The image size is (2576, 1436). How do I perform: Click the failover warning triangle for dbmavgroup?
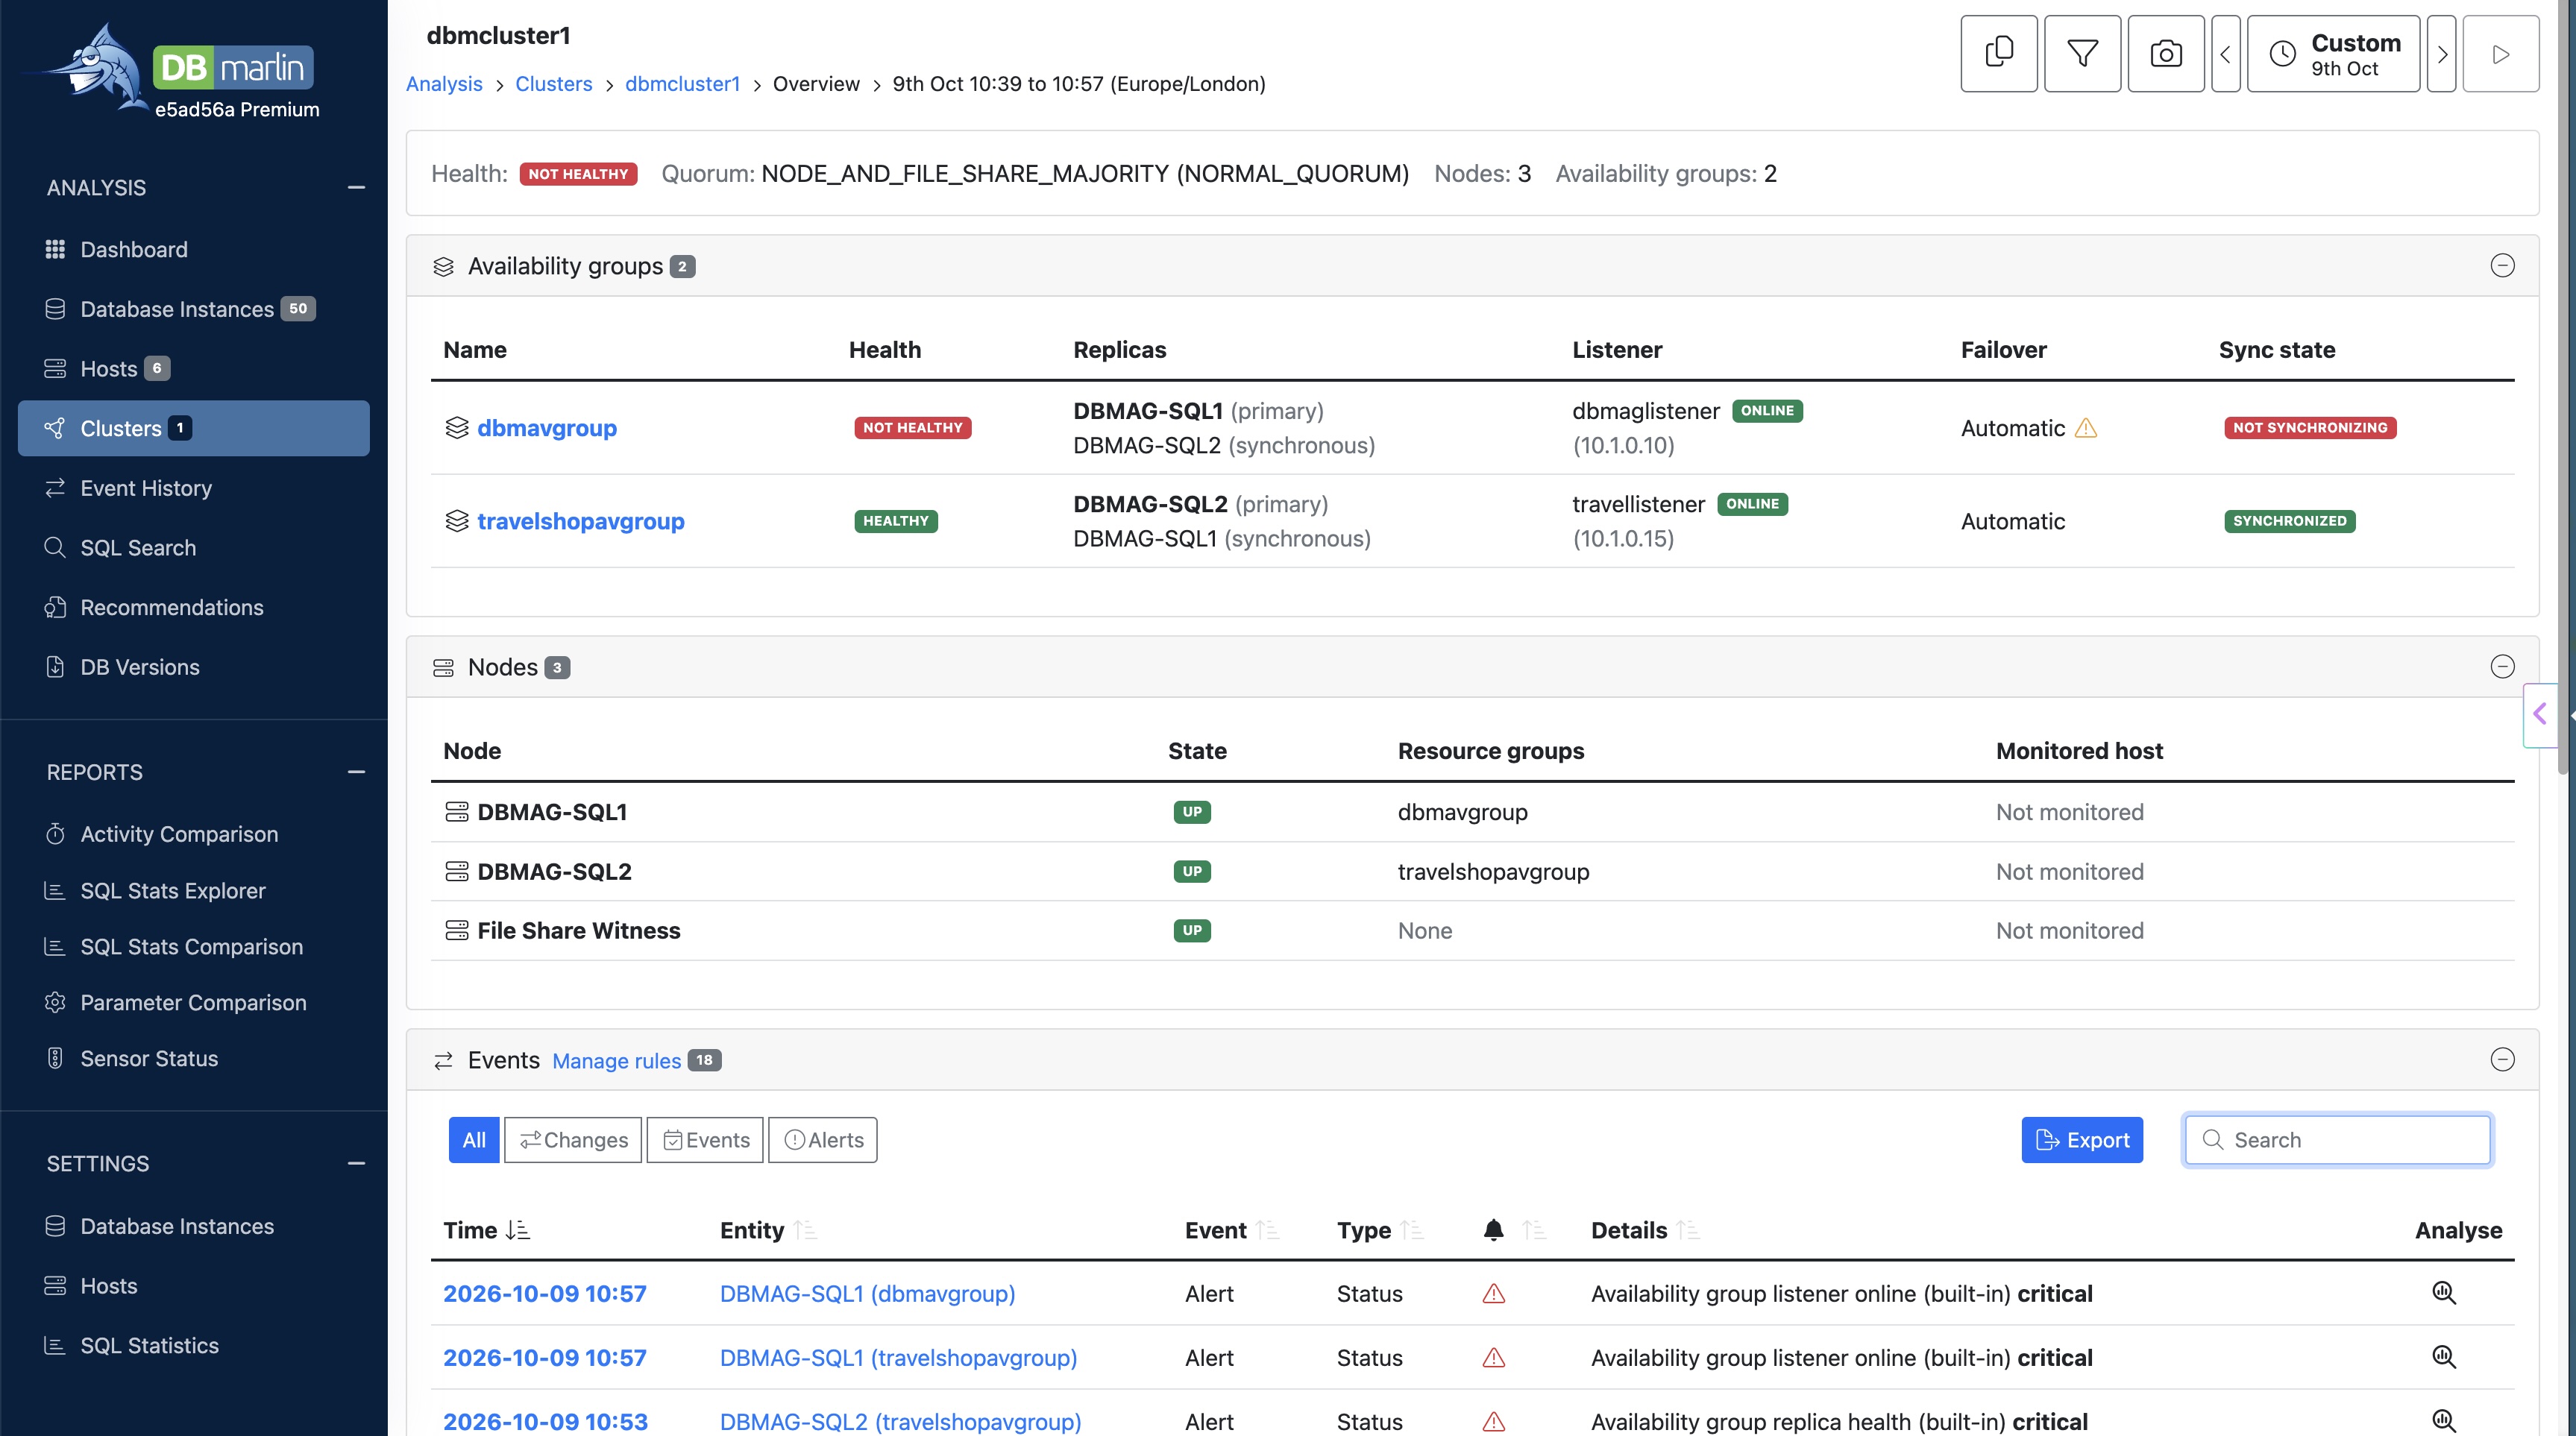coord(2086,428)
